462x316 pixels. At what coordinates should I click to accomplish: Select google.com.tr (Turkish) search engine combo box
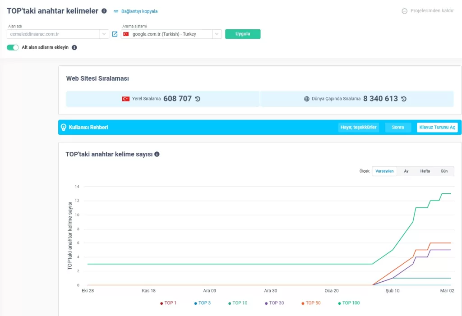point(166,34)
